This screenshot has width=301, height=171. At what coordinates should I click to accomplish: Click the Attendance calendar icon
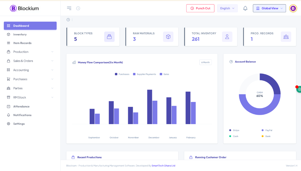point(9,106)
